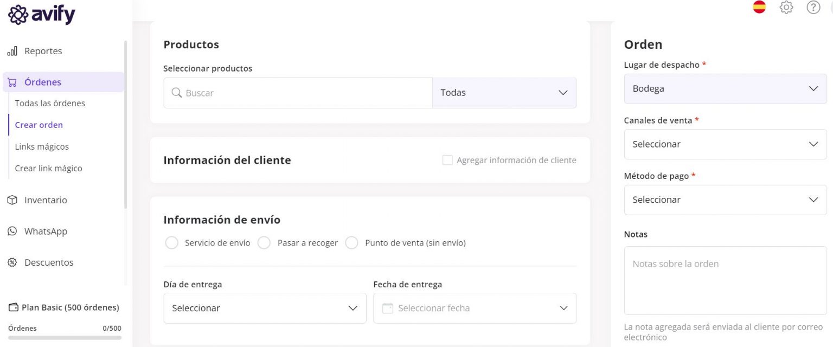Click the Spanish flag language icon
833x347 pixels.
[759, 8]
